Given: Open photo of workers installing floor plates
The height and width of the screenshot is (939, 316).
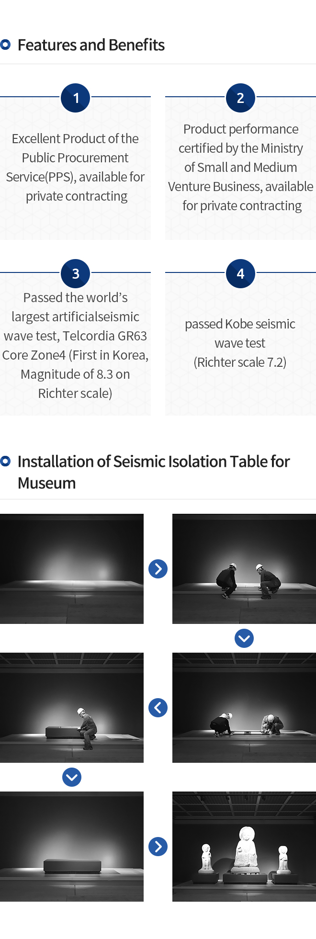Looking at the screenshot, I should coord(244,708).
